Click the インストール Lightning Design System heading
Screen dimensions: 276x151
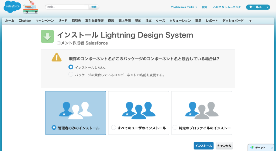[x=125, y=35]
